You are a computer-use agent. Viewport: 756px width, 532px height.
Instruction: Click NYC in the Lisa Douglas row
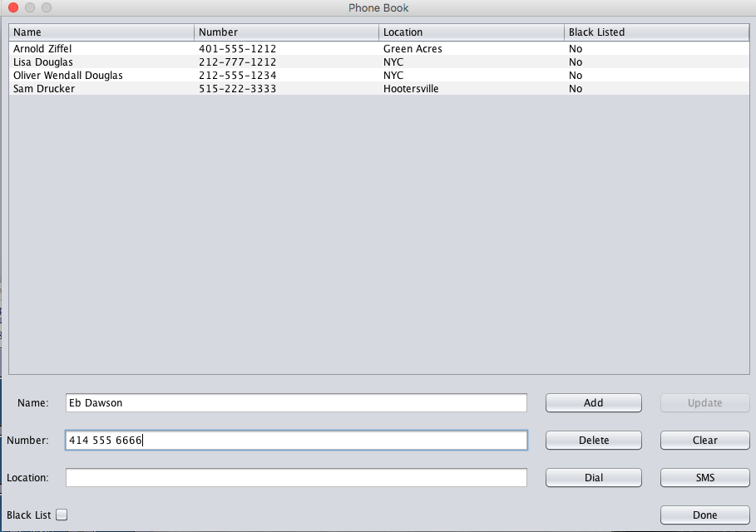(x=393, y=62)
